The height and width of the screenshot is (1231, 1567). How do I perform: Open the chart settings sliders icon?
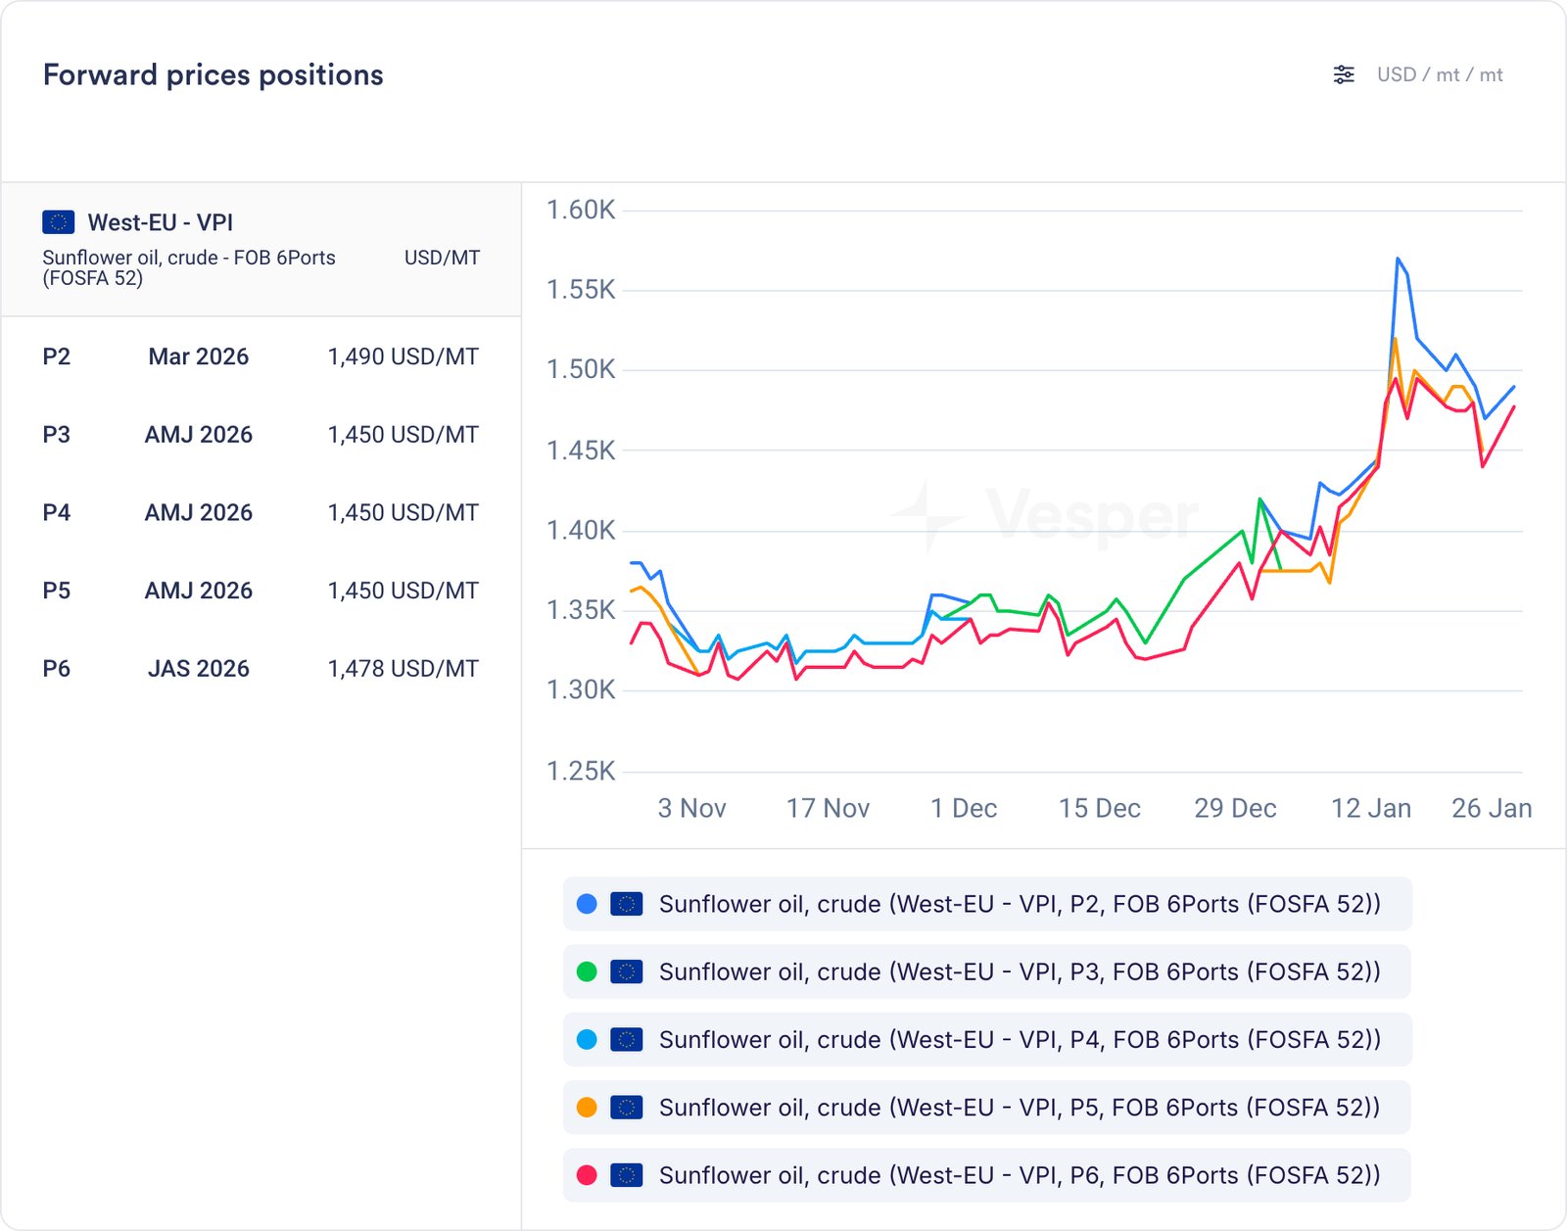click(x=1344, y=74)
